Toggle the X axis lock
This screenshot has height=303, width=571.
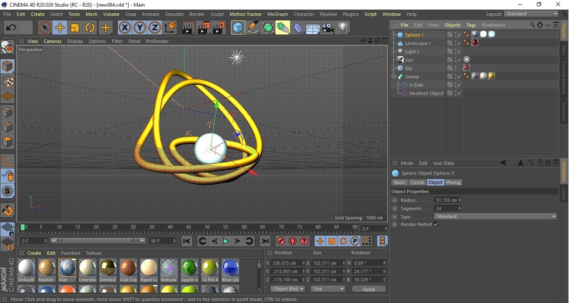click(124, 28)
